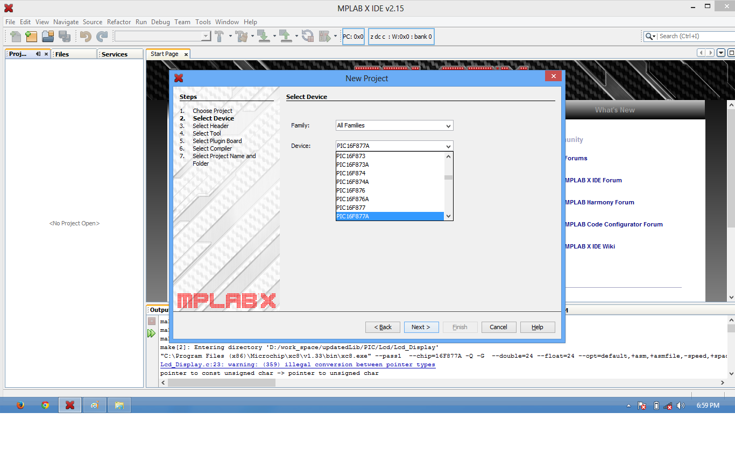This screenshot has width=735, height=455.
Task: Click the volume speaker tray icon
Action: tap(681, 406)
